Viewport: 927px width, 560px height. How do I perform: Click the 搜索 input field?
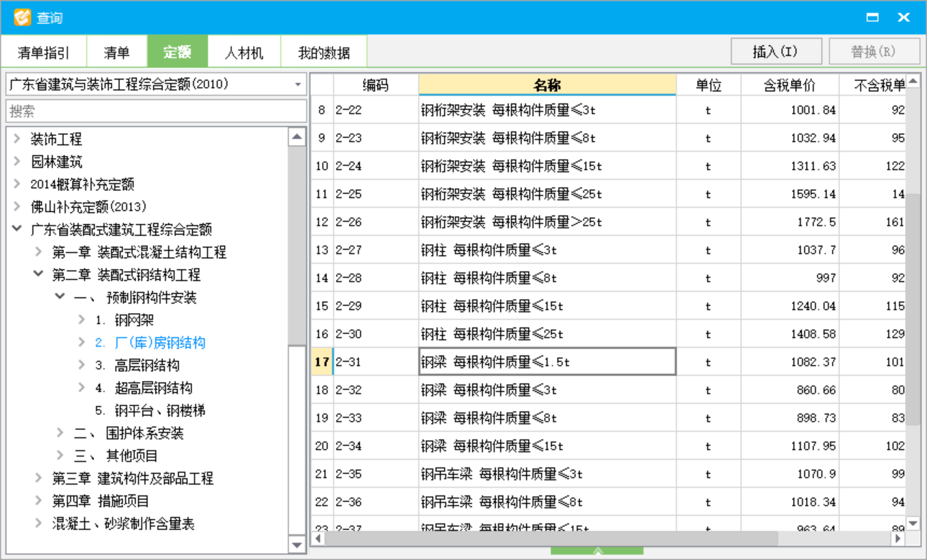point(156,111)
